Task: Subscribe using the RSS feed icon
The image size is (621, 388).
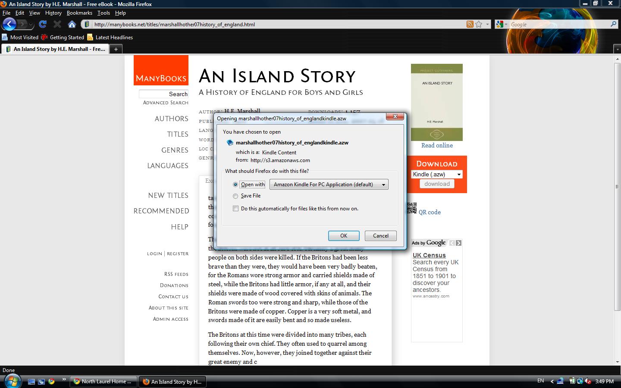Action: coord(470,24)
